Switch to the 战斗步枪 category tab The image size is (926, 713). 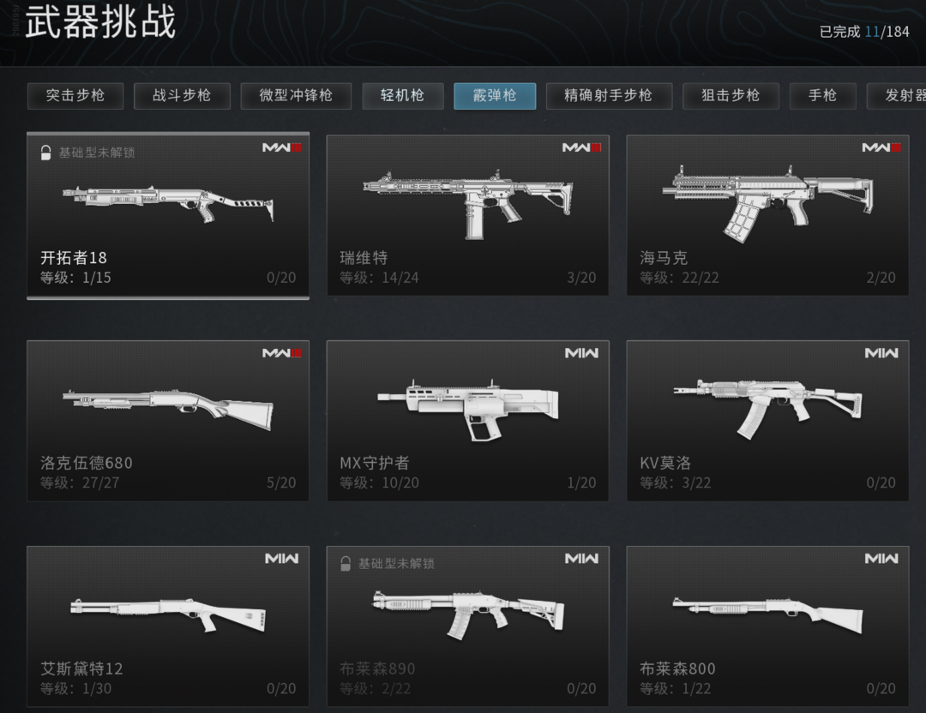click(x=182, y=96)
